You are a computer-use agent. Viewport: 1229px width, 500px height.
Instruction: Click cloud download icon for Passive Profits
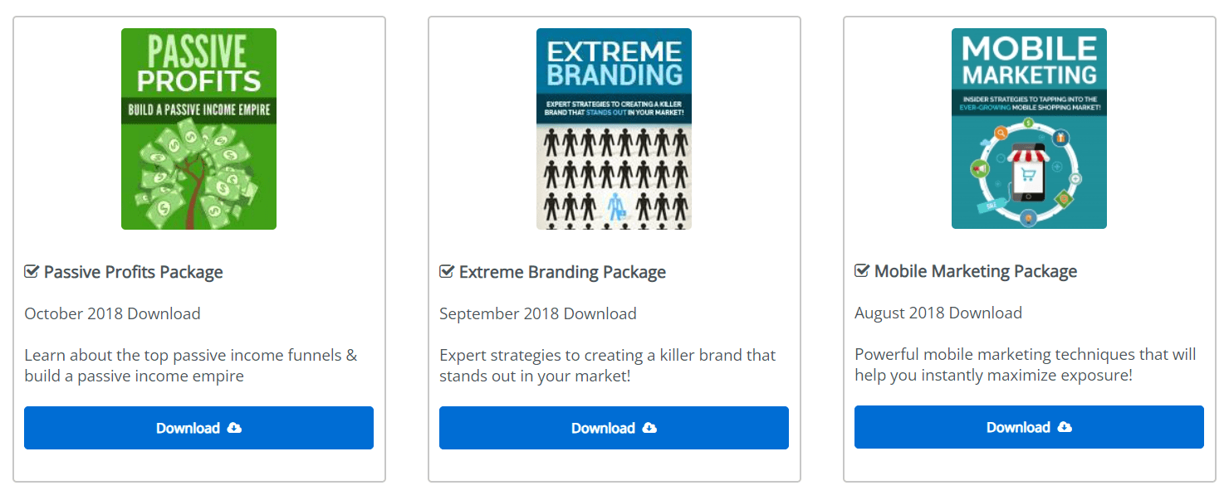pos(235,428)
